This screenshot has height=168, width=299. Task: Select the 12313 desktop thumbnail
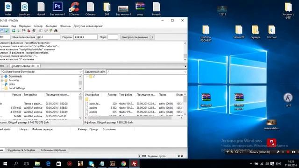pyautogui.click(x=222, y=10)
